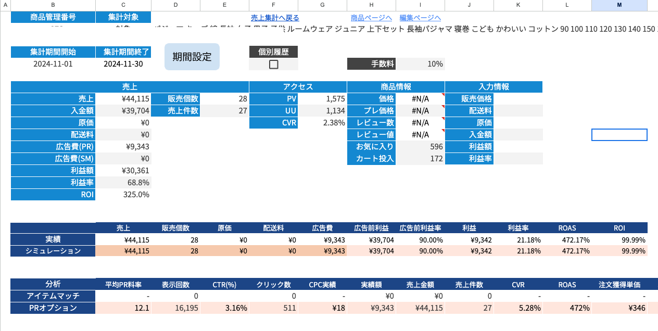
Task: Click the PRオプション row label
Action: click(53, 308)
